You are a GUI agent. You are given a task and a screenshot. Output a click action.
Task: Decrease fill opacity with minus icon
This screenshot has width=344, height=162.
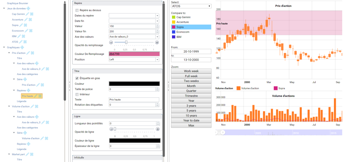(111, 43)
